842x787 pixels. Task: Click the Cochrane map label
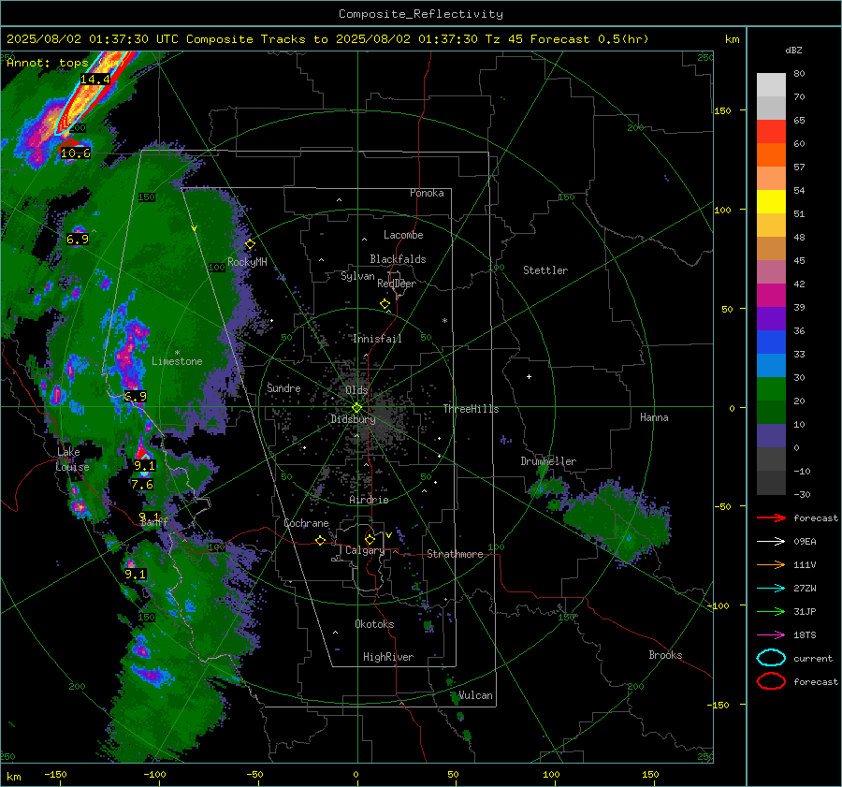pyautogui.click(x=306, y=523)
